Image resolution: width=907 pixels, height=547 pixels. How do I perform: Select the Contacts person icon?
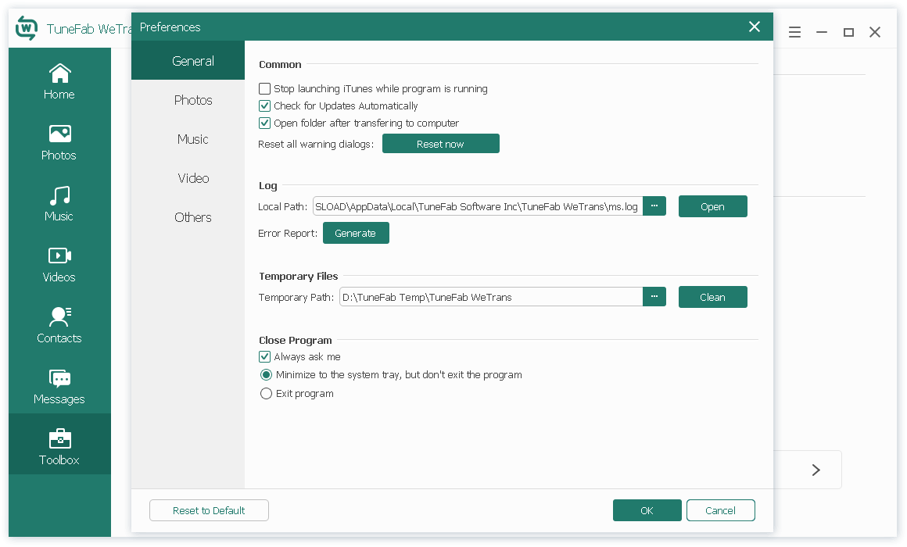pyautogui.click(x=59, y=316)
